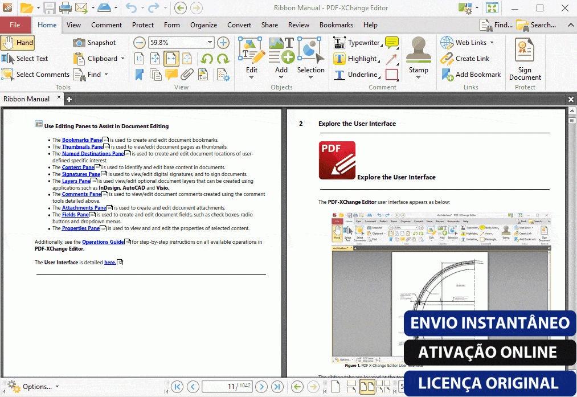
Task: Pick the Sticky Note comment tool
Action: point(391,43)
